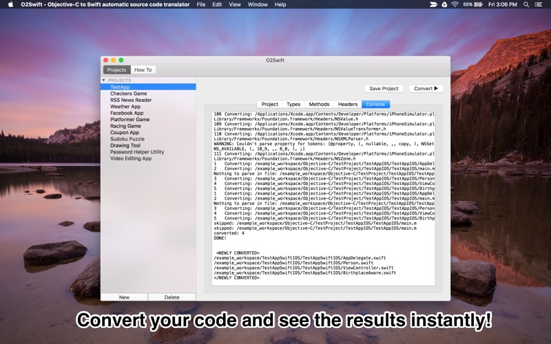Click the '<NEWLY CONVERTED>' opening console line
This screenshot has height=344, width=551.
[238, 252]
